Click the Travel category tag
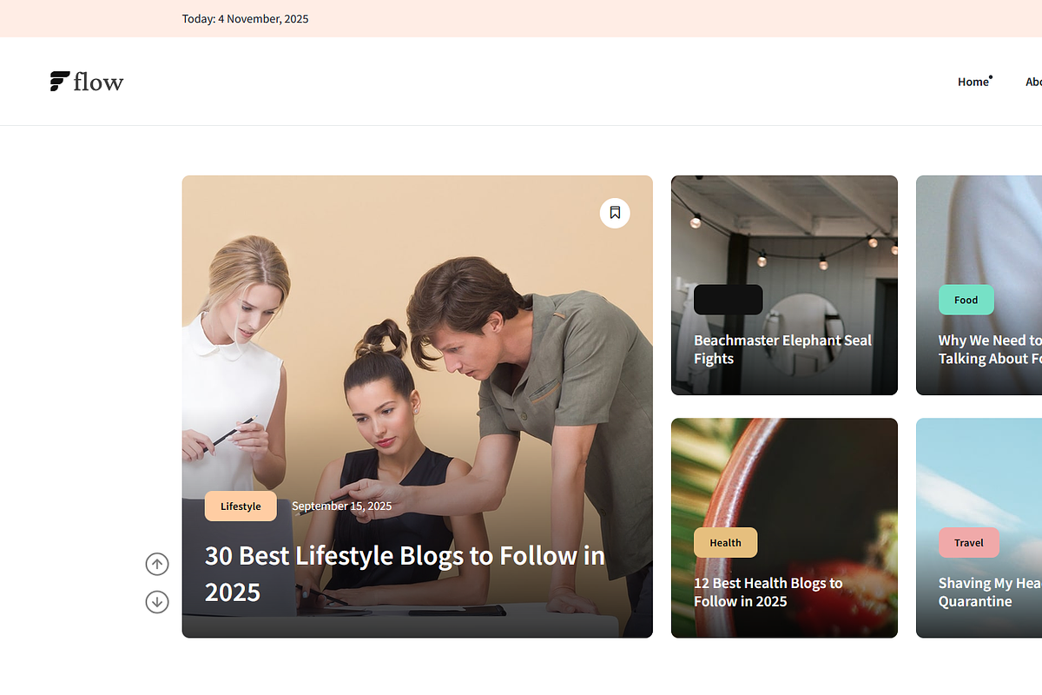Viewport: 1042px width, 695px height. pyautogui.click(x=969, y=543)
